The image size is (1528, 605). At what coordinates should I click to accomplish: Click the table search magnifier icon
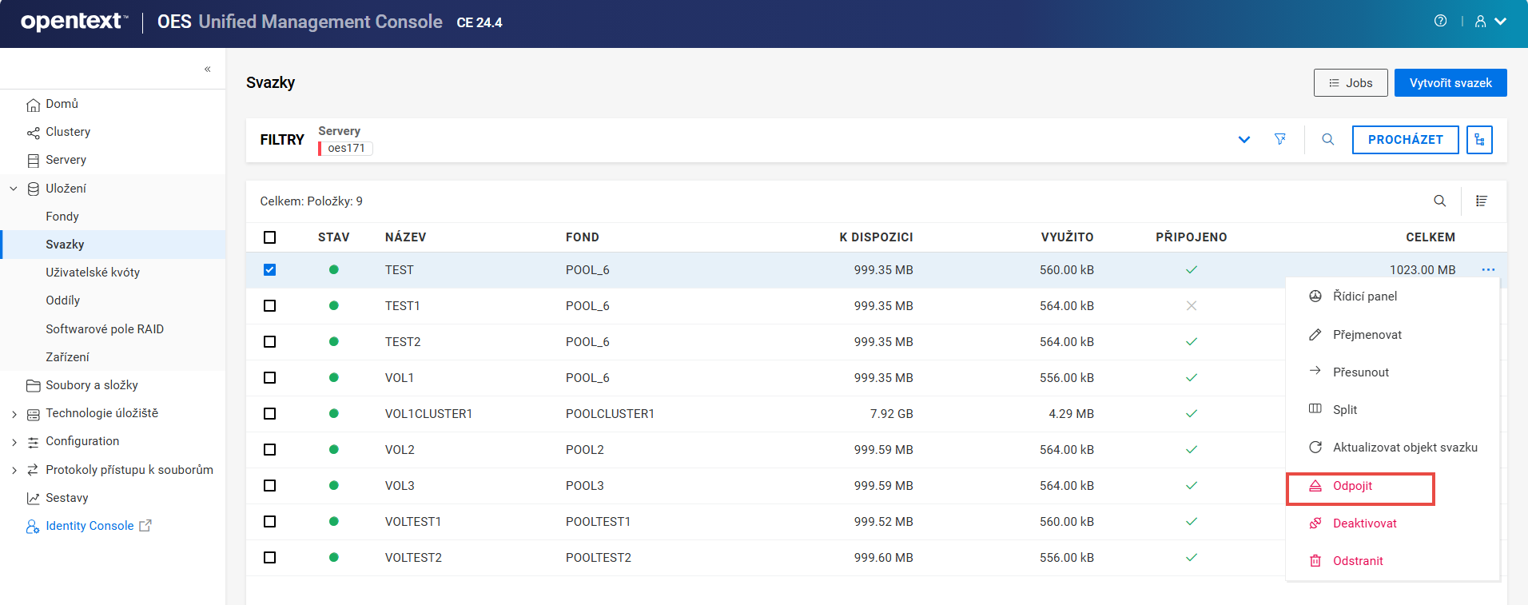click(x=1440, y=201)
